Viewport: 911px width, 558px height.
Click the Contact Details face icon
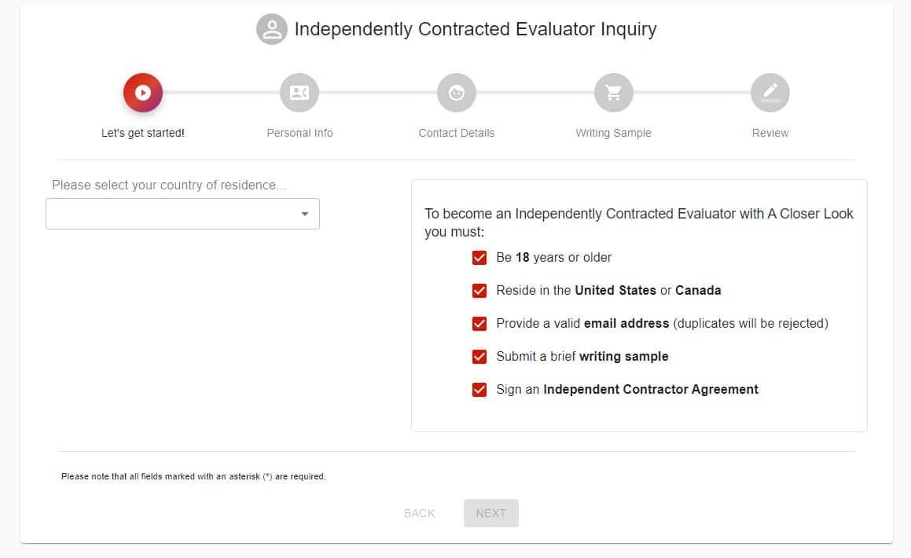[457, 93]
